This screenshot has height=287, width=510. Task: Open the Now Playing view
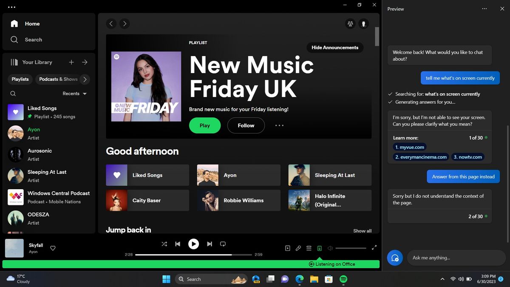pos(288,248)
